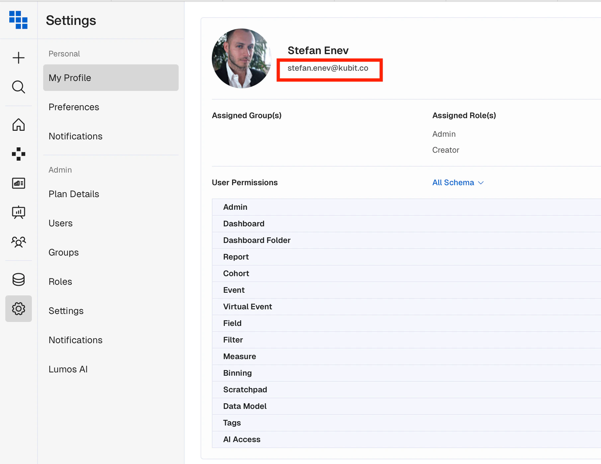Expand the Dashboard Folder permission row

point(257,240)
